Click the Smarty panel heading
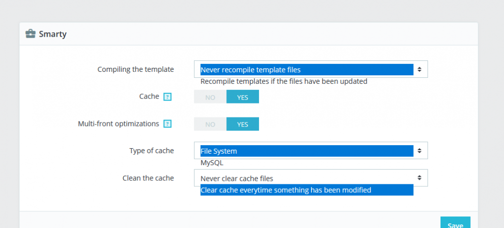Viewport: 504px width, 228px height. coord(53,34)
